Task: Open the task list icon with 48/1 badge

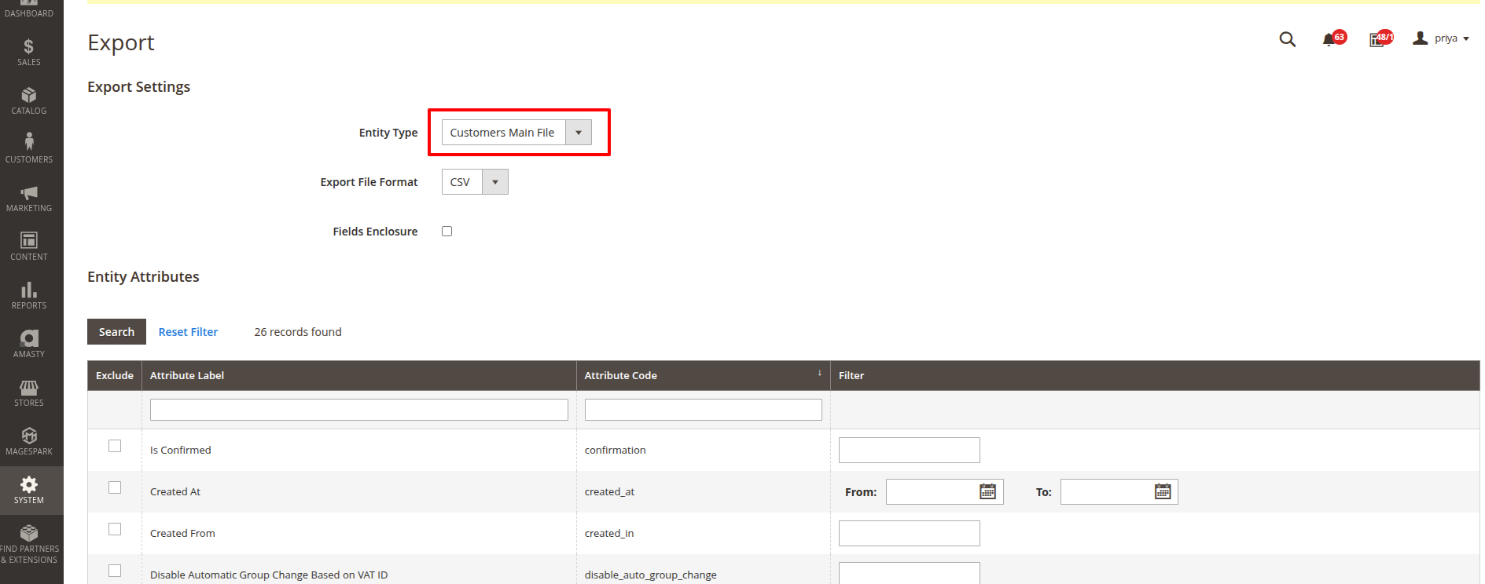Action: [1380, 38]
